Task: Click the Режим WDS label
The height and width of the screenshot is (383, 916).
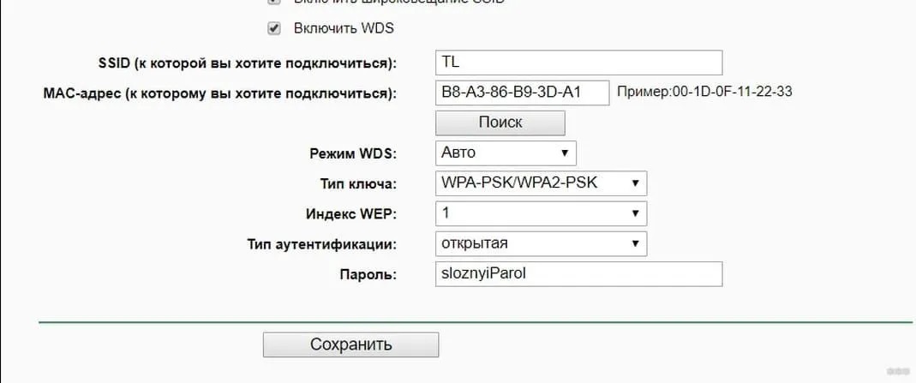Action: coord(353,154)
